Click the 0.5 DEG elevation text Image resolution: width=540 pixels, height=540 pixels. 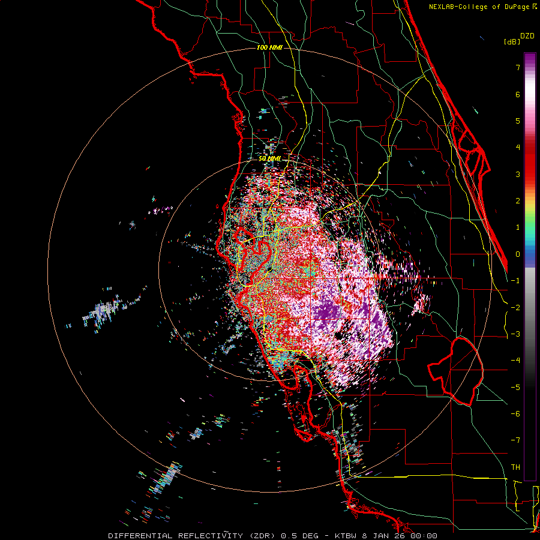pos(298,536)
